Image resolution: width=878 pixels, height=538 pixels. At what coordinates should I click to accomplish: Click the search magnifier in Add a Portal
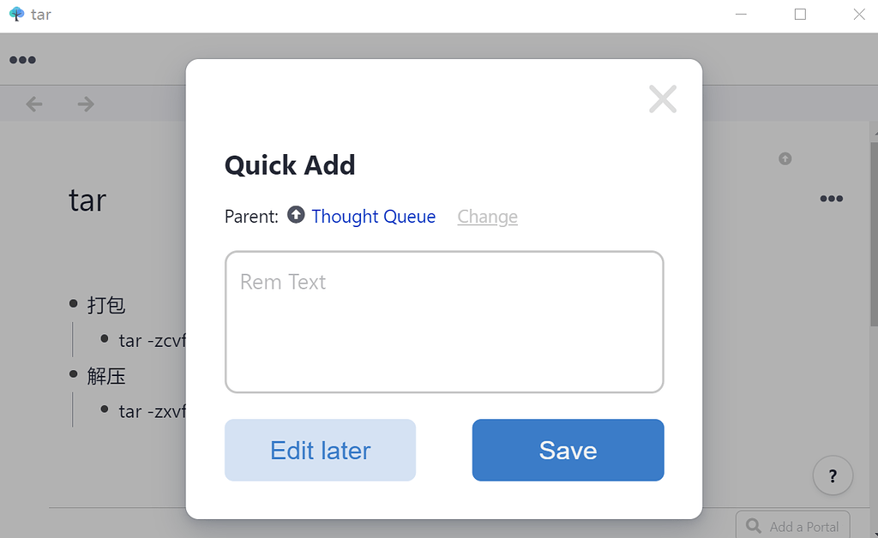pos(754,525)
